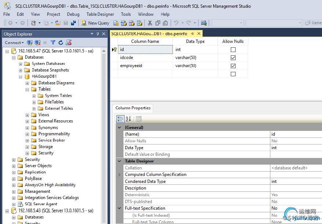Click the Open File folder icon
This screenshot has width=322, height=224.
coord(58,23)
